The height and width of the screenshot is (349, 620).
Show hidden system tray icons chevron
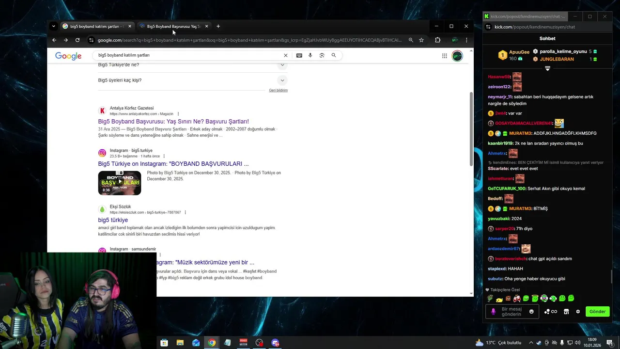531,343
